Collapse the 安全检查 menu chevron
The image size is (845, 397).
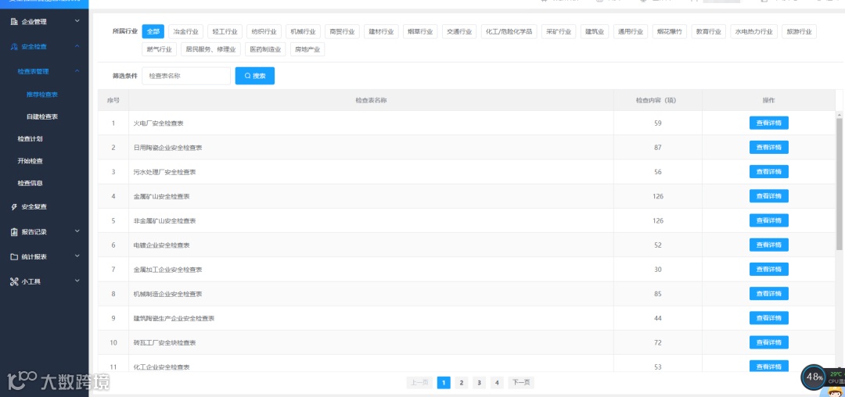pos(77,46)
